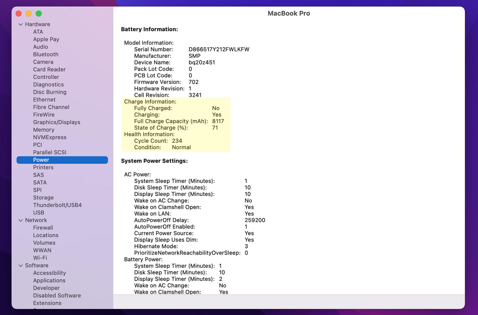Select Parallel SCSI item
The width and height of the screenshot is (478, 315).
pos(50,153)
